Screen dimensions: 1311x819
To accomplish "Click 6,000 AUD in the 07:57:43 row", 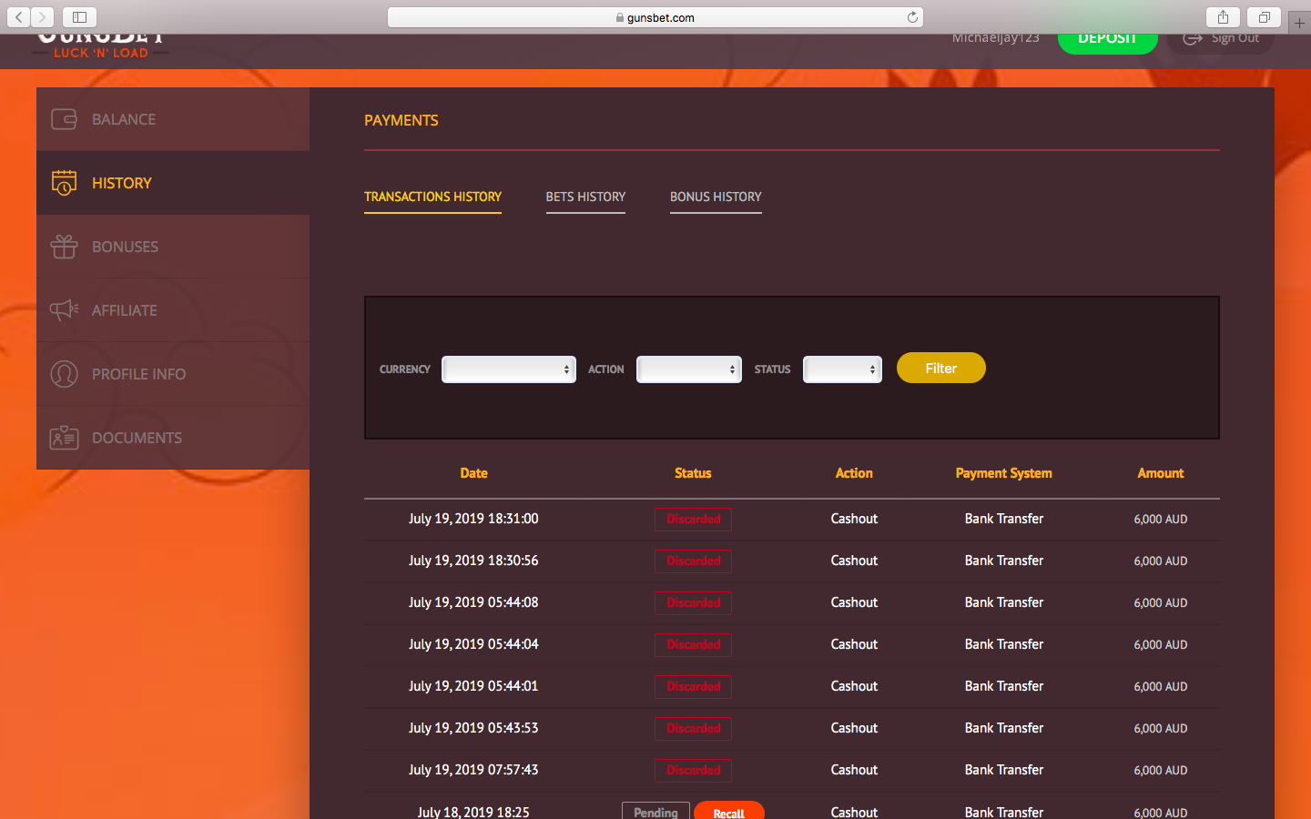I will [1161, 771].
